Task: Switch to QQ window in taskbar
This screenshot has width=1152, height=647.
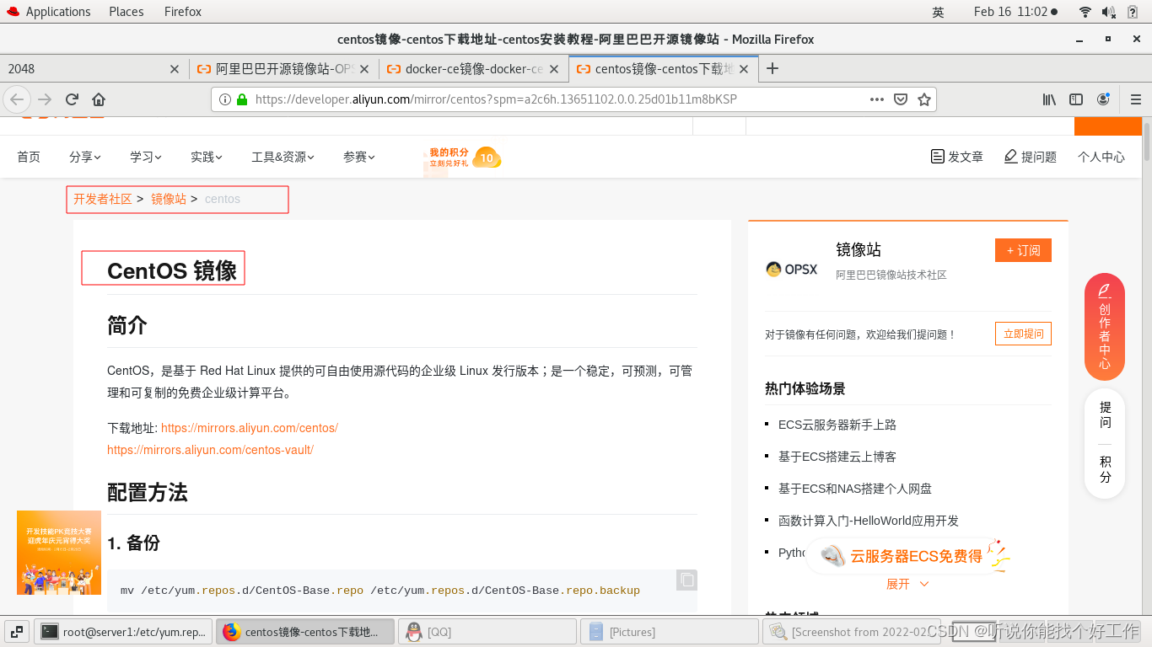Action: (487, 631)
